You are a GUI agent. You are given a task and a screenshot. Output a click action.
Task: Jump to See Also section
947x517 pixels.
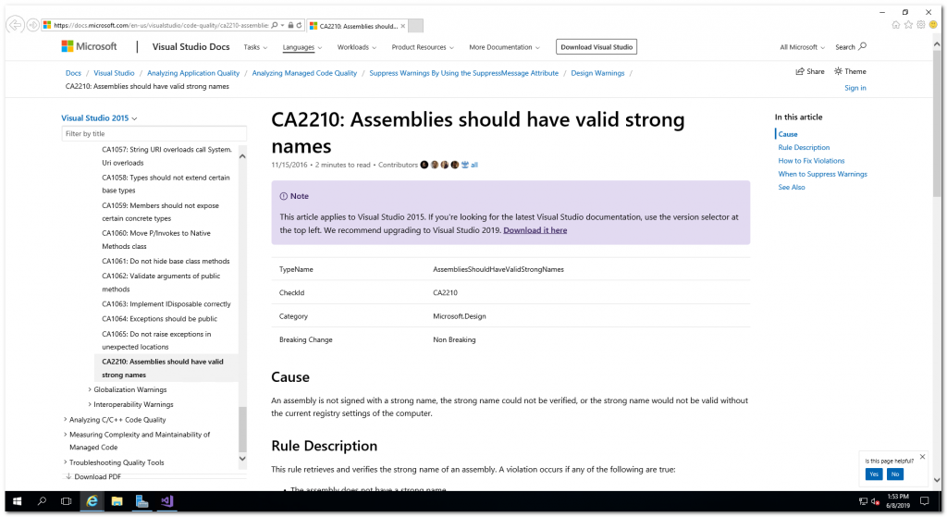coord(792,187)
